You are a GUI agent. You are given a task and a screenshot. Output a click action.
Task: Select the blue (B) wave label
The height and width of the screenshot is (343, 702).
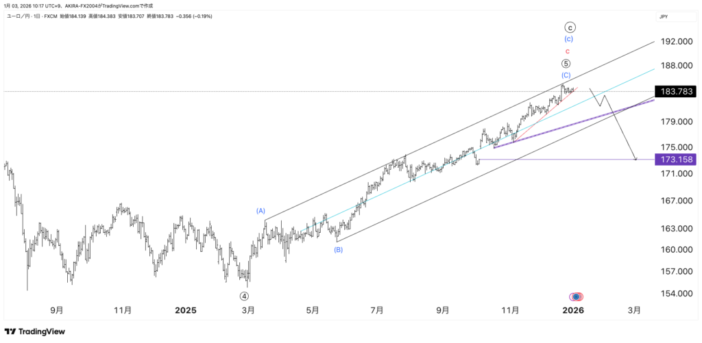click(338, 250)
